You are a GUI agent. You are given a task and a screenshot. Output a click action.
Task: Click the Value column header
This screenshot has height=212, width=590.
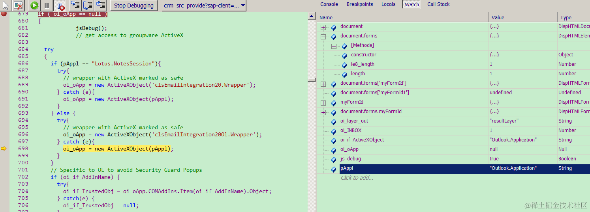[x=523, y=17]
